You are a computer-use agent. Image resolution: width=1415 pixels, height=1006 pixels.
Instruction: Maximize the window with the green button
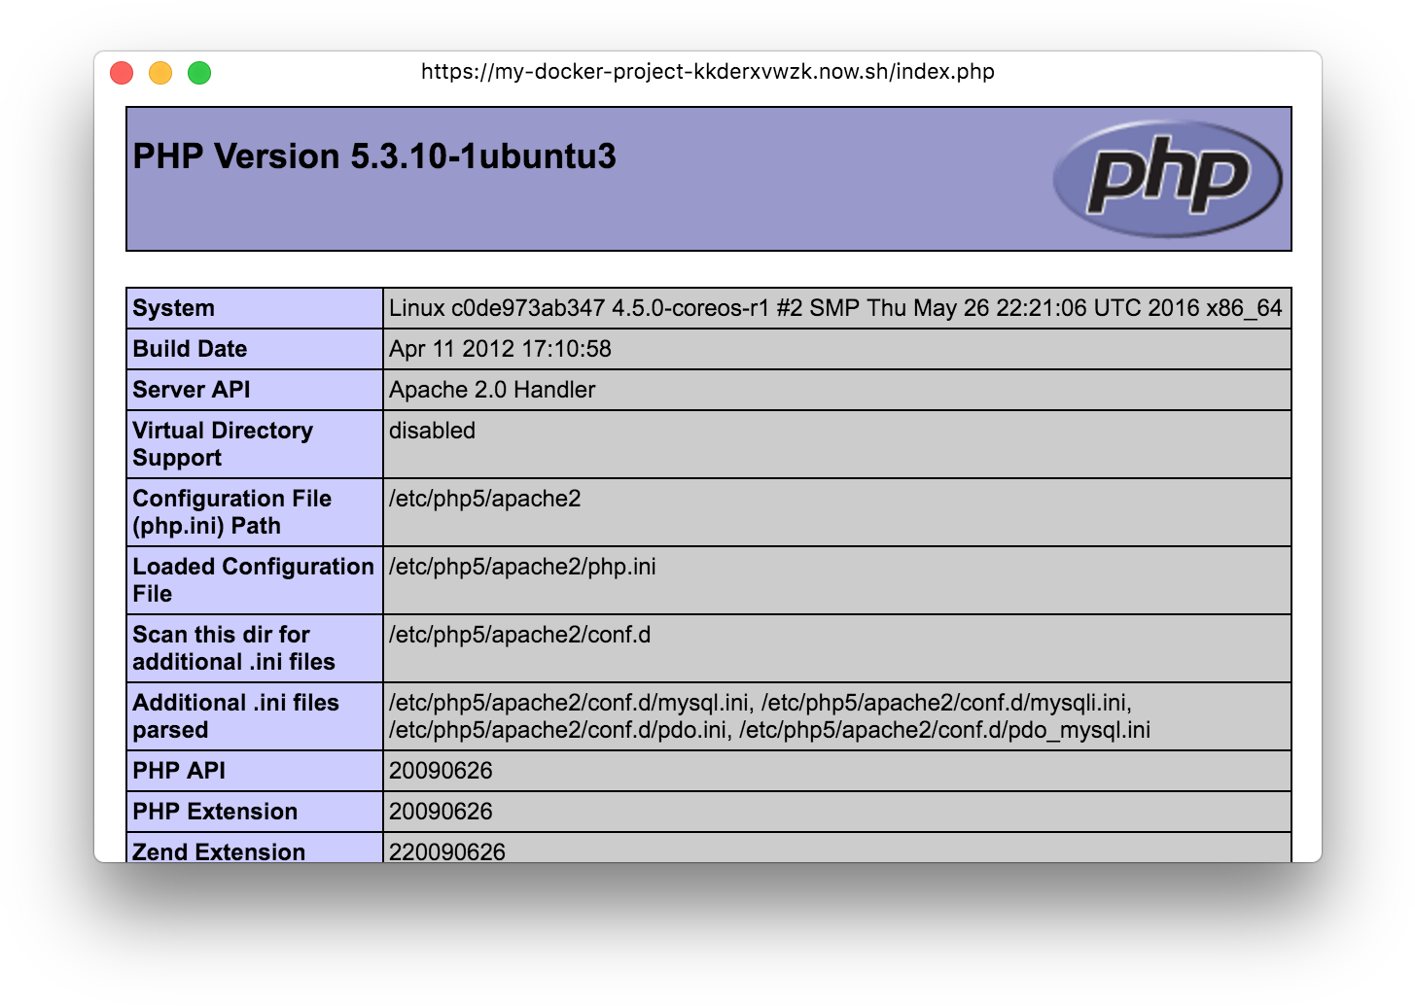(199, 73)
